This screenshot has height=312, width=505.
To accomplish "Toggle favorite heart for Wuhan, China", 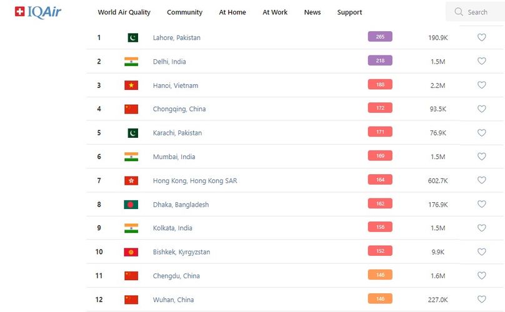I will pos(481,300).
